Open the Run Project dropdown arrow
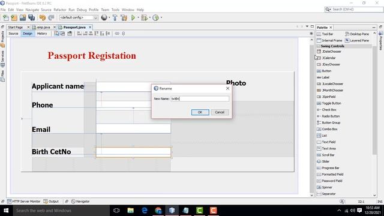This screenshot has height=216, width=384. click(x=138, y=17)
